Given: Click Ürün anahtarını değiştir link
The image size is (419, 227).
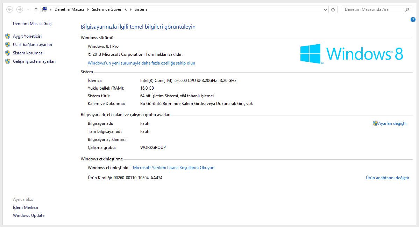Looking at the screenshot, I should pyautogui.click(x=388, y=178).
